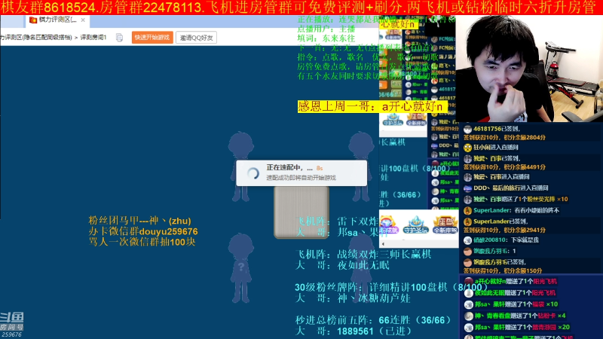Image resolution: width=603 pixels, height=339 pixels.
Task: Click the 邀请QQ好友 button
Action: (x=196, y=38)
